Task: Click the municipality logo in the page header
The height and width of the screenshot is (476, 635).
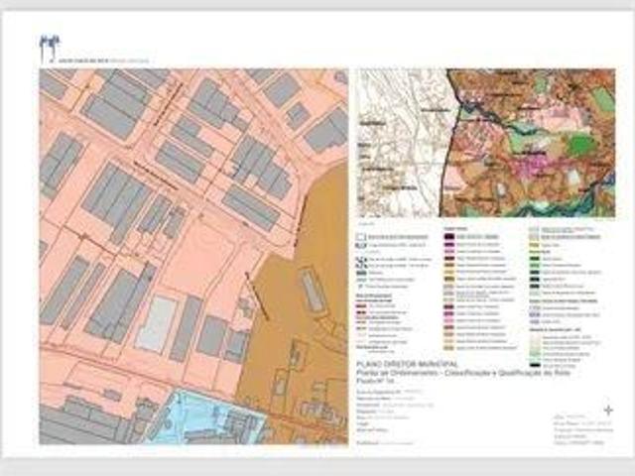Action: coord(48,47)
